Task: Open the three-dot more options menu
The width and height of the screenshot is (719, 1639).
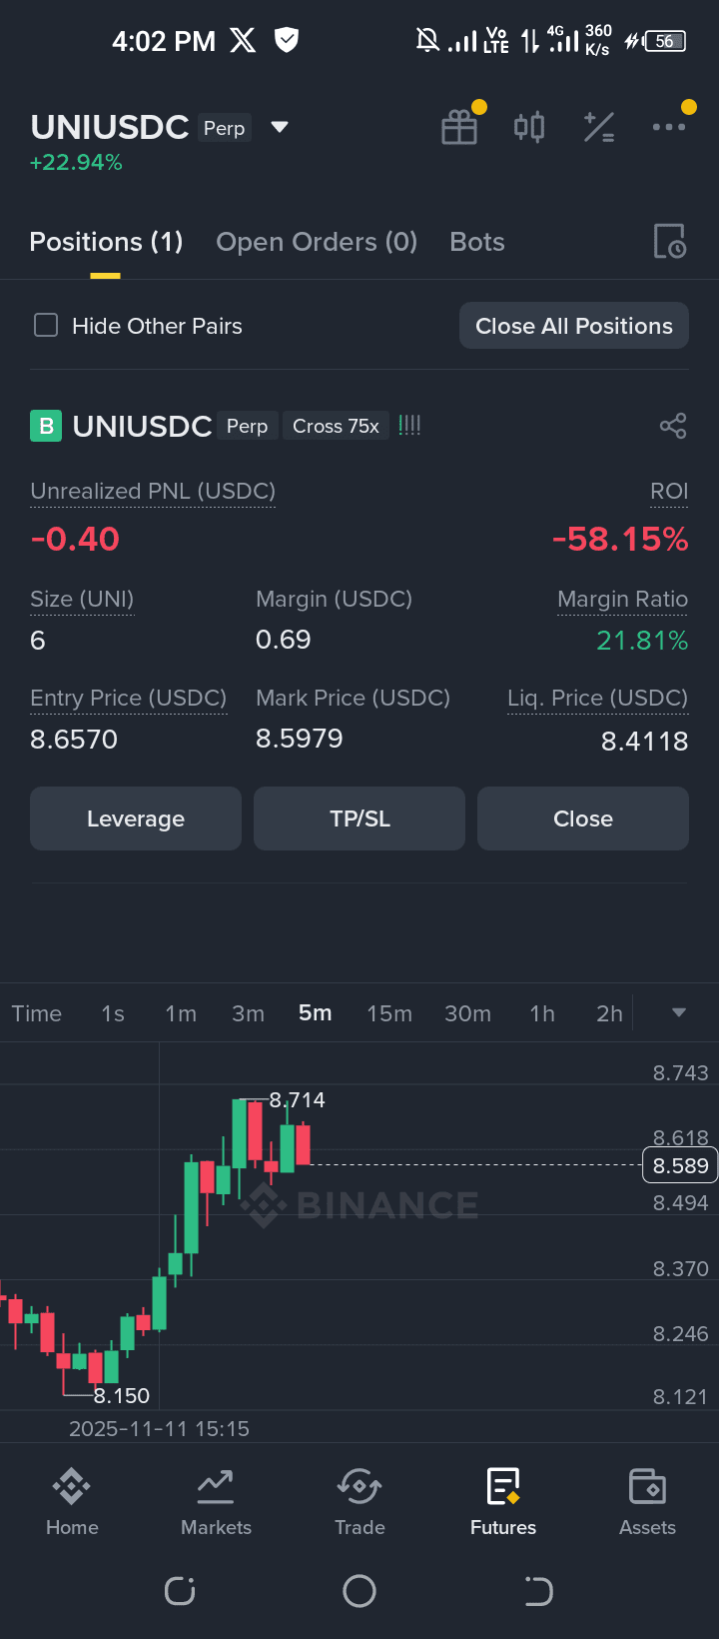Action: 669,127
